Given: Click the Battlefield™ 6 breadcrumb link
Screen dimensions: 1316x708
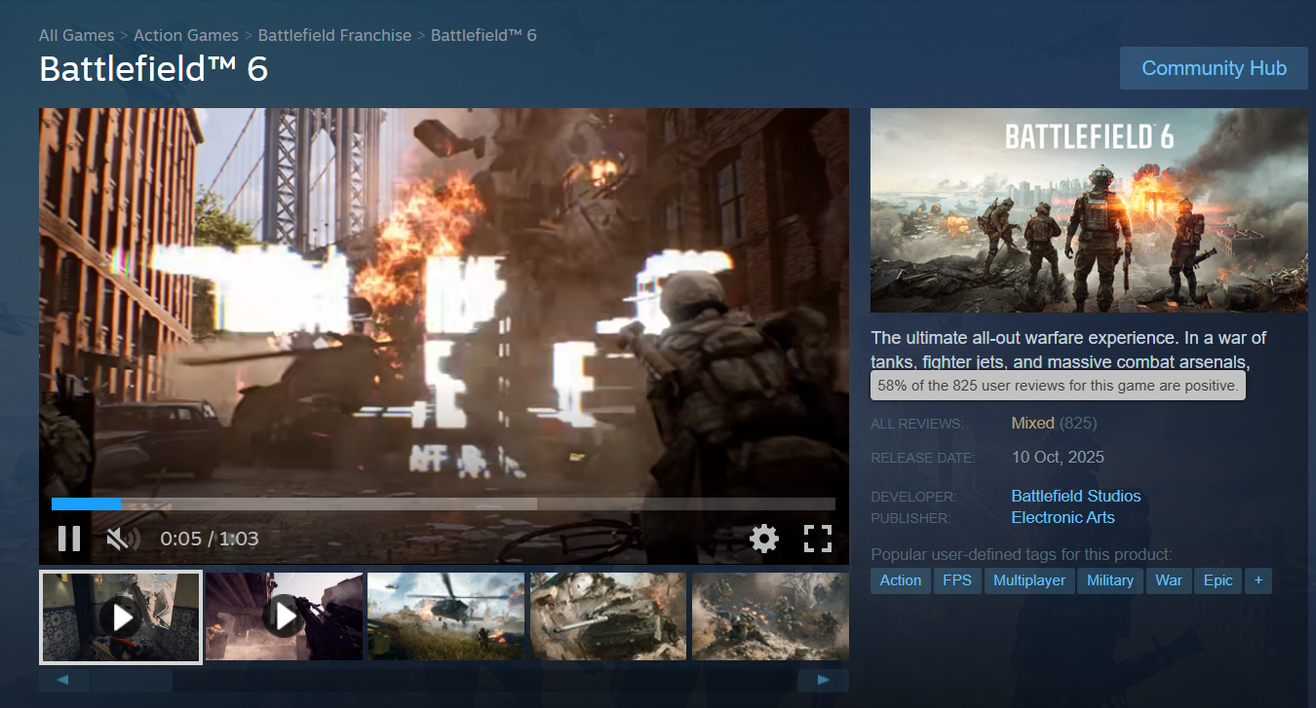Looking at the screenshot, I should pos(484,35).
